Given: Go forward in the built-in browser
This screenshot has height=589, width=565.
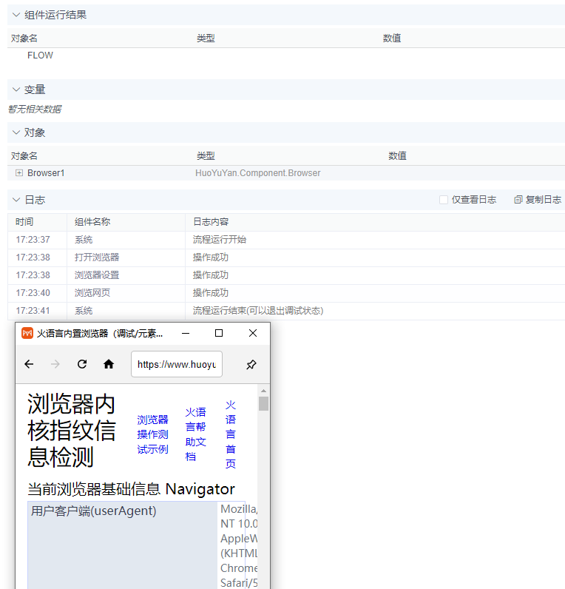Looking at the screenshot, I should (x=55, y=364).
